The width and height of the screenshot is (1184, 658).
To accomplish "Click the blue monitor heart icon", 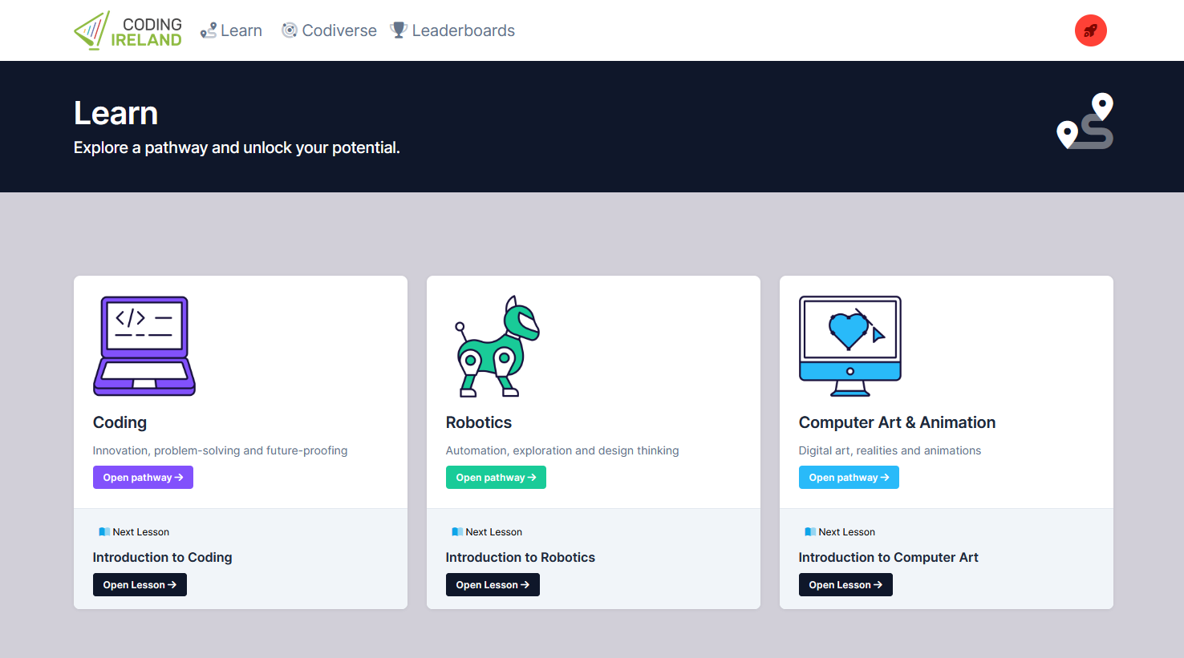I will pyautogui.click(x=849, y=345).
